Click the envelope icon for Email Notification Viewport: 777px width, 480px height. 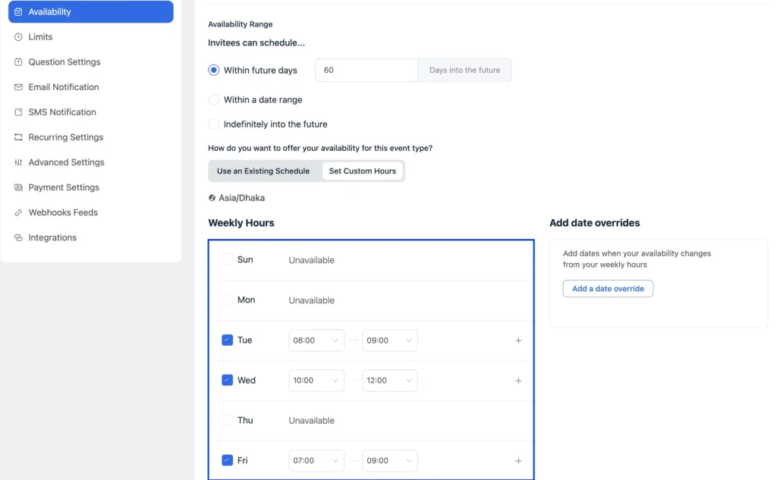[x=18, y=87]
